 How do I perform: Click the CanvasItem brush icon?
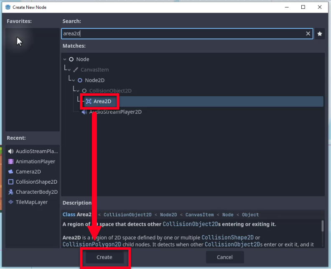tap(76, 70)
